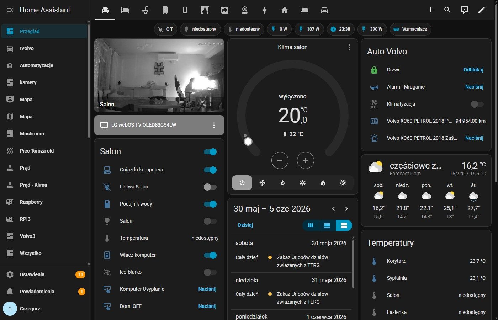The height and width of the screenshot is (320, 498).
Task: Collapse the sidebar with the menu icon
Action: pyautogui.click(x=10, y=10)
